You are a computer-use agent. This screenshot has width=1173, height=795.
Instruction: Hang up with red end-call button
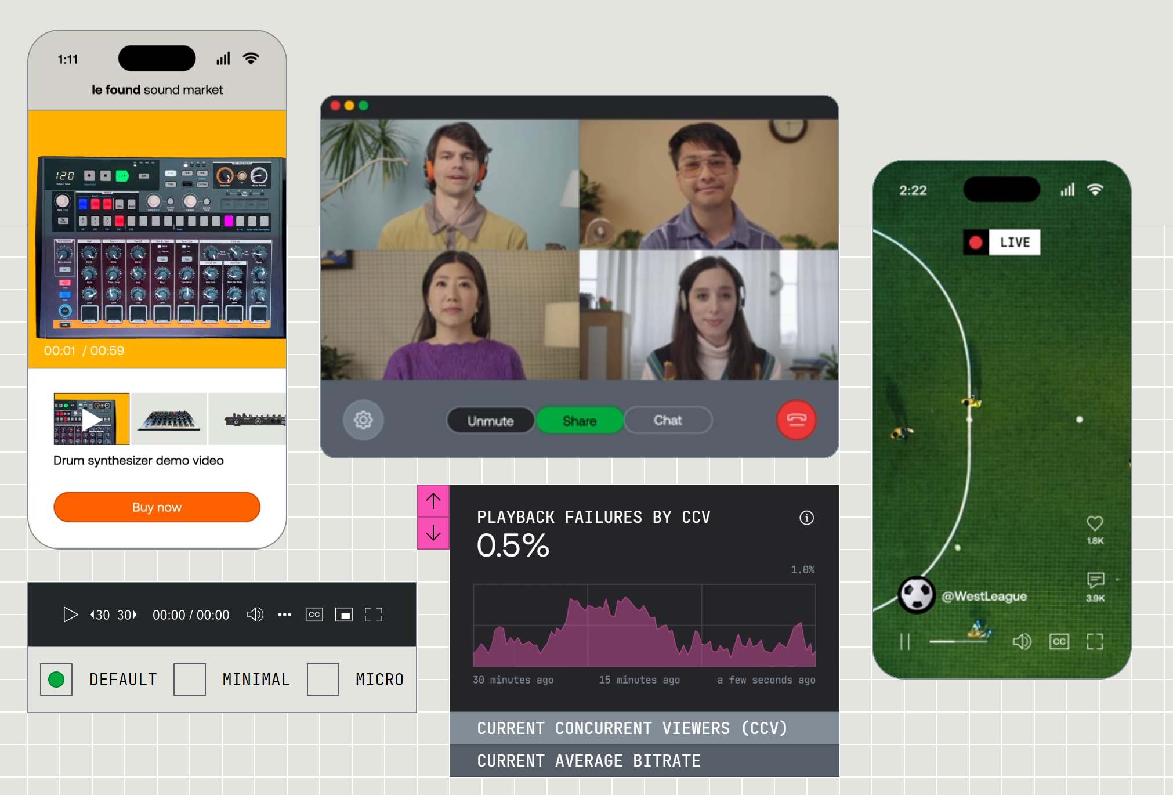(x=796, y=420)
